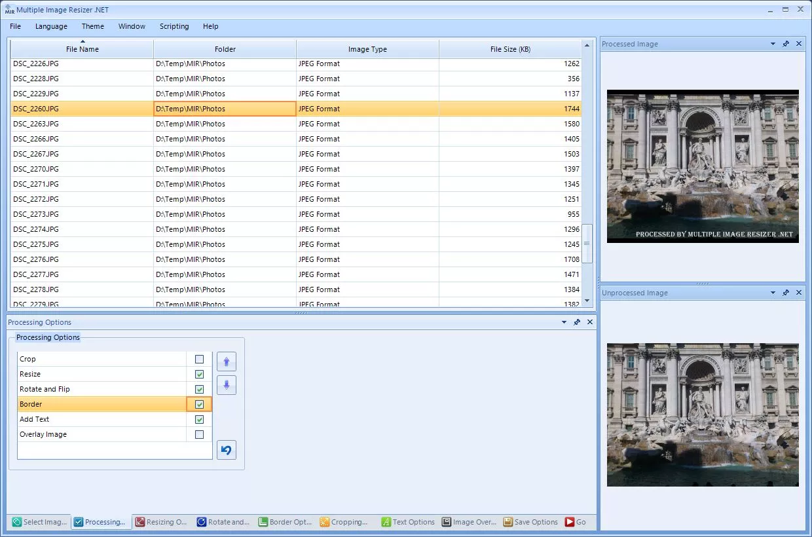Open the Select Images tab icon
Screen dimensions: 812x537
pyautogui.click(x=18, y=522)
